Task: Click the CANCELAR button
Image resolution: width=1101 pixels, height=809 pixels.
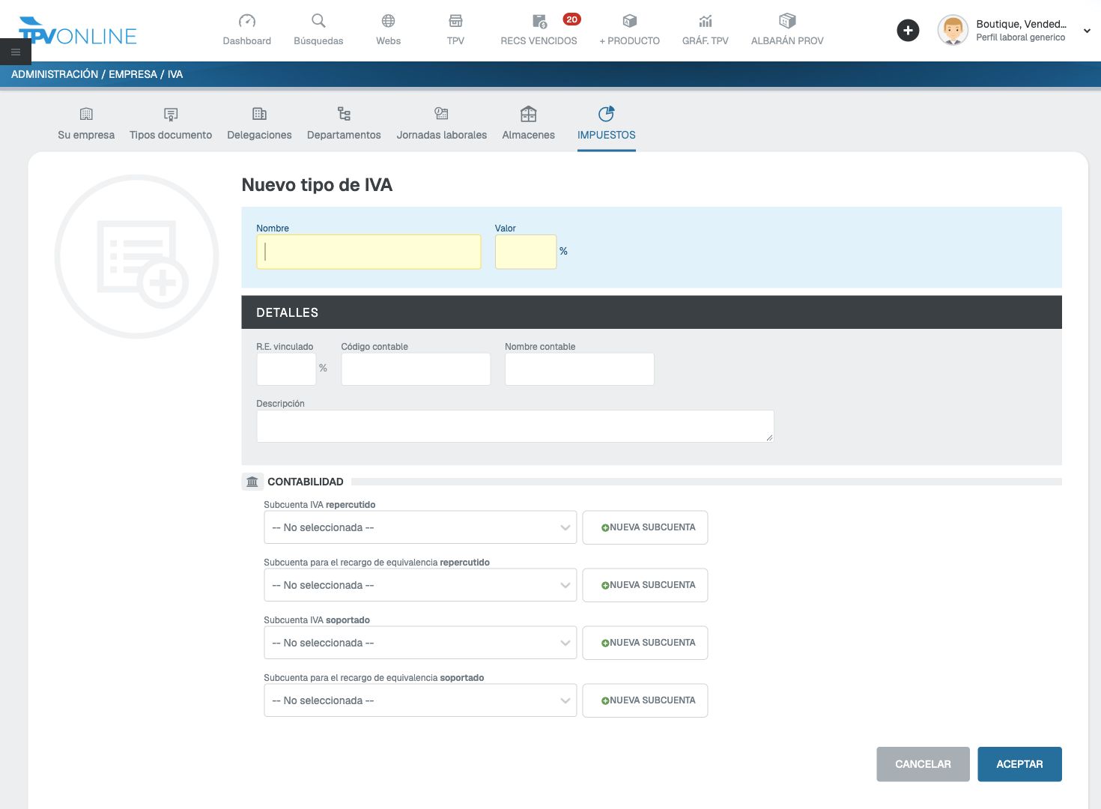Action: 923,764
